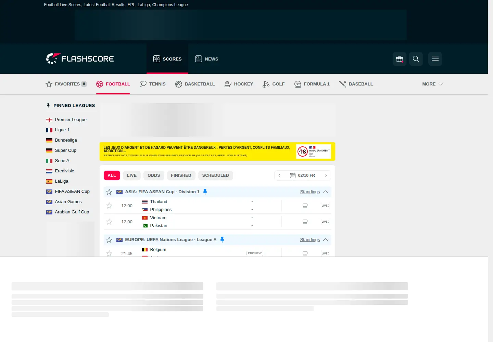Go to next day arrow
This screenshot has width=493, height=342.
click(326, 175)
